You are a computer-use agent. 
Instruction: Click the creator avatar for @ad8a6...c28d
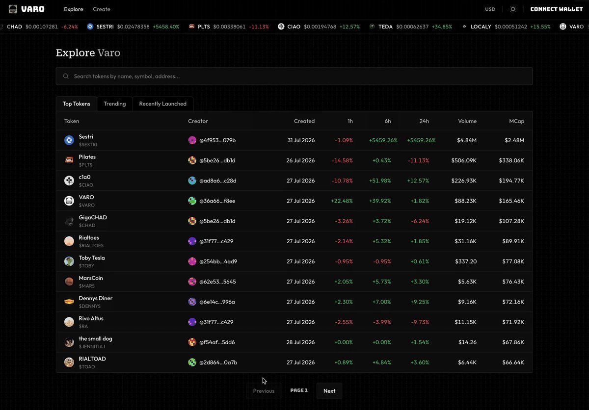[192, 180]
